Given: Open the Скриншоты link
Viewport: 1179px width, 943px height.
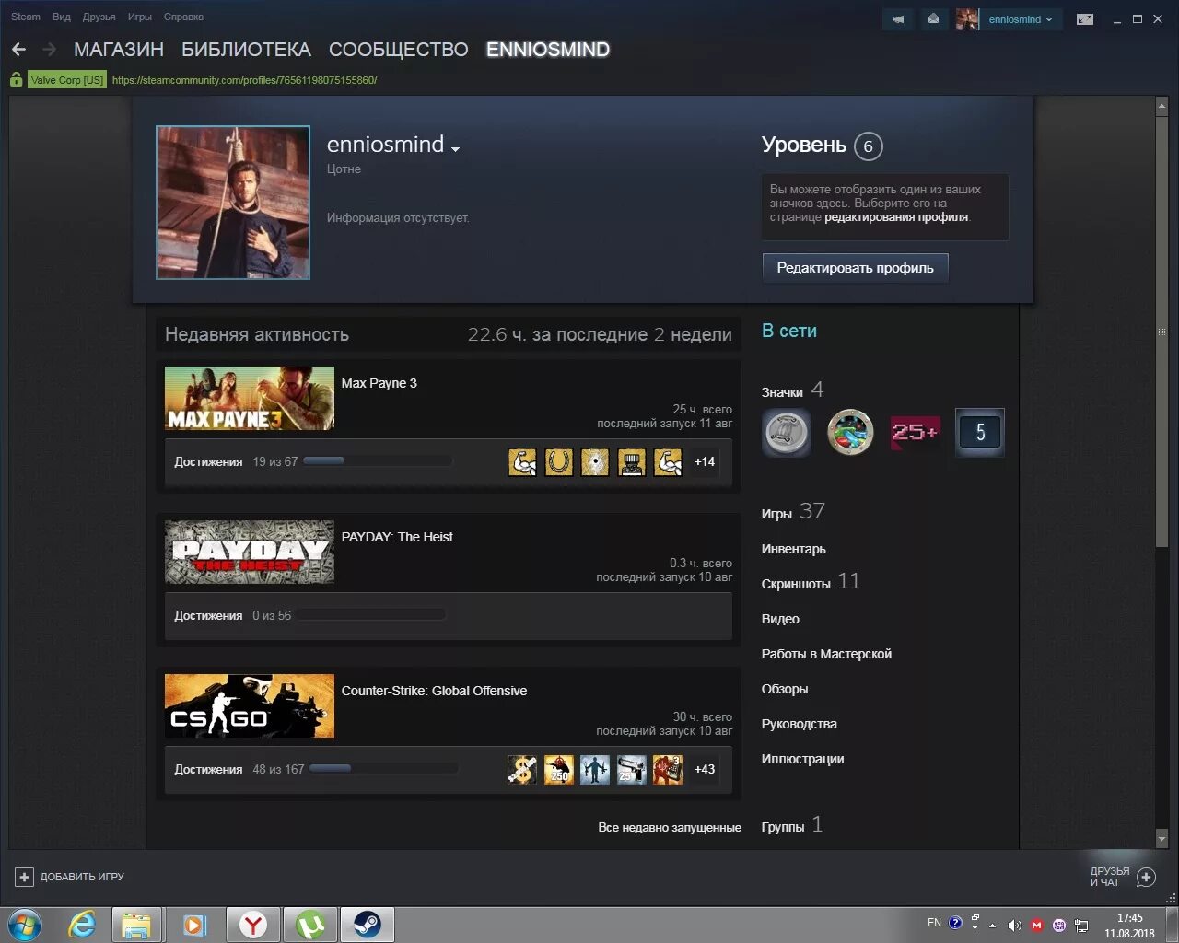Looking at the screenshot, I should click(796, 584).
